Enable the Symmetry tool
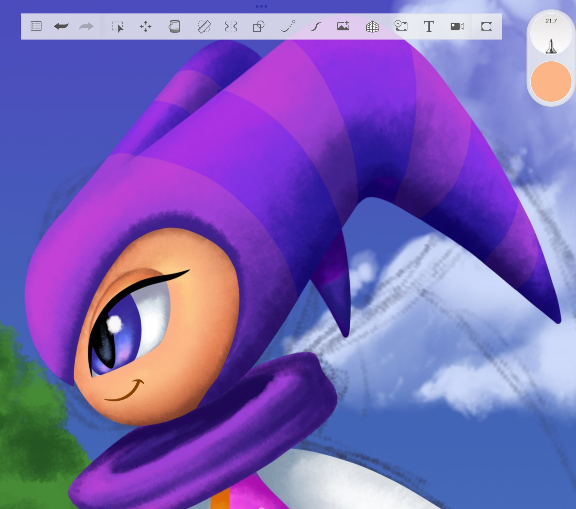The image size is (576, 509). [x=231, y=26]
